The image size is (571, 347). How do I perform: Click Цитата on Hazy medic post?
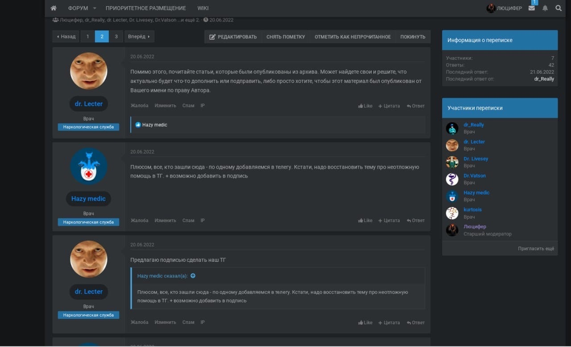pos(389,220)
